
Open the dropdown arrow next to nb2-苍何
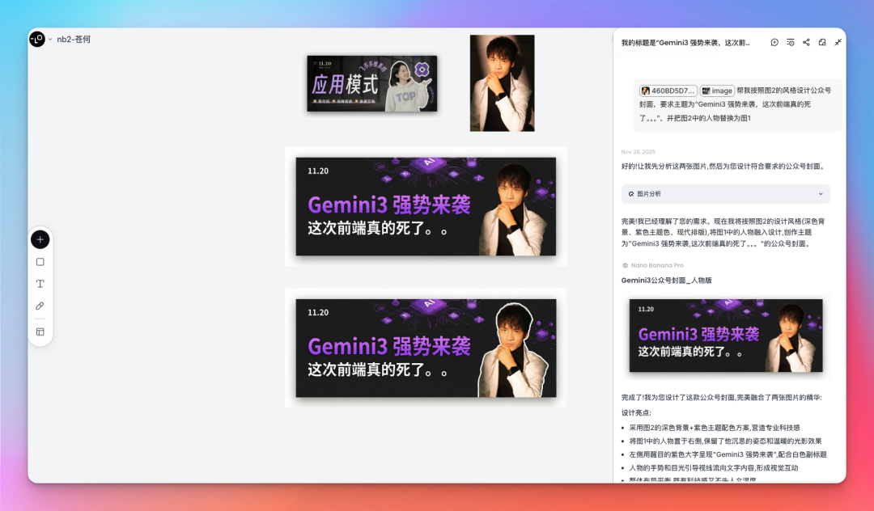click(x=50, y=40)
